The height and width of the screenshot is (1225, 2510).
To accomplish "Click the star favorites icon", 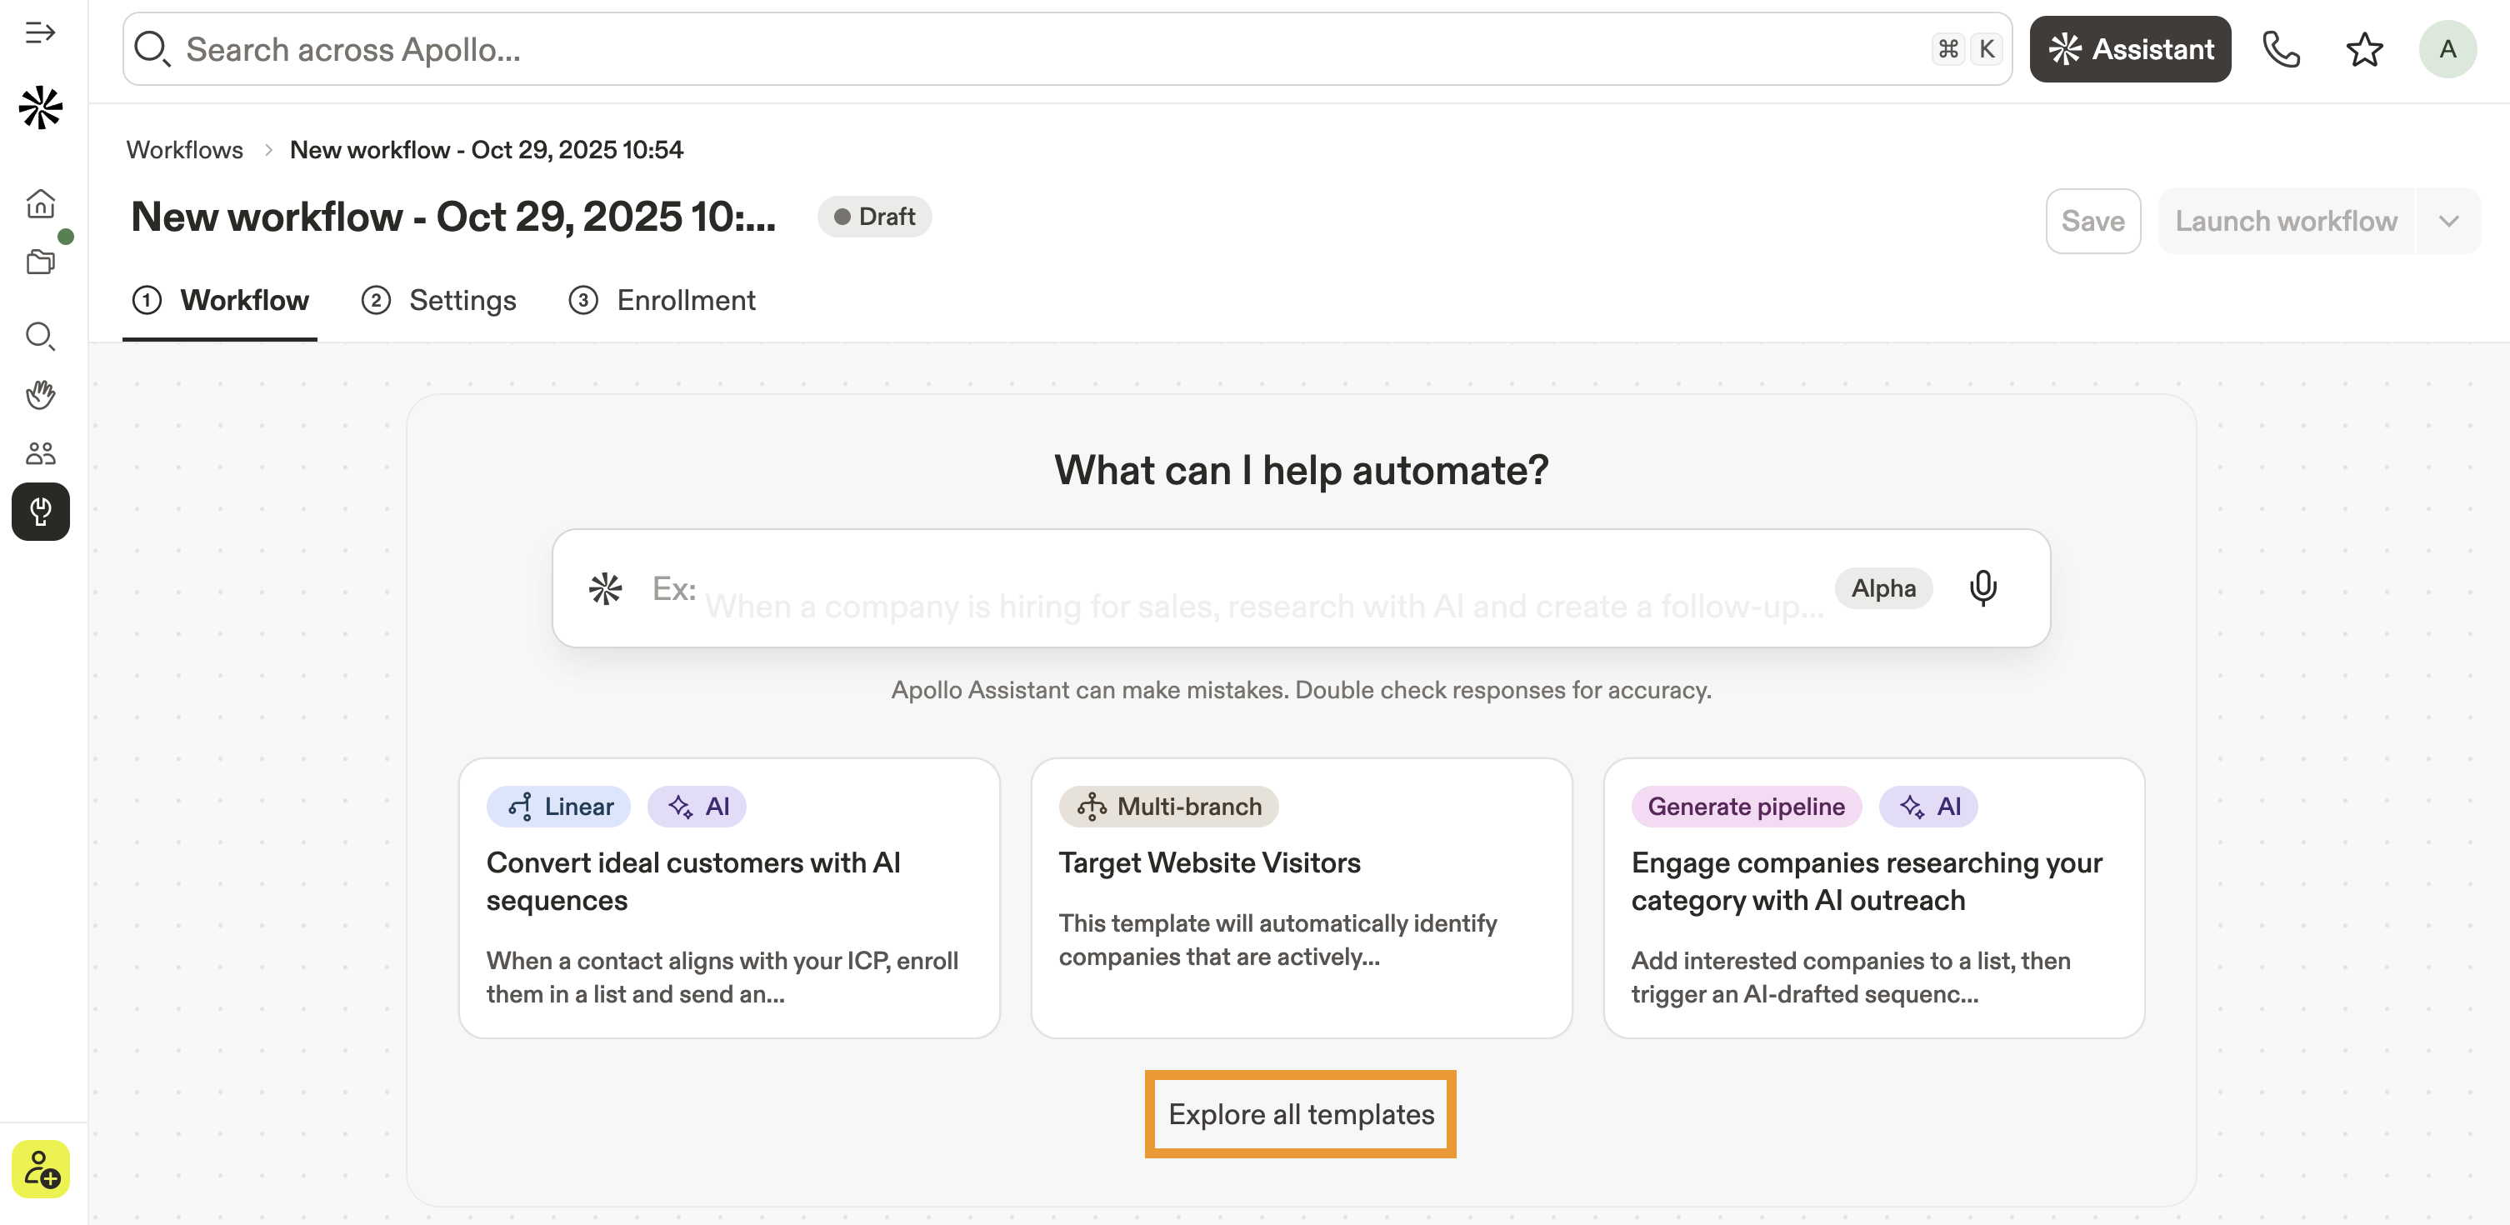I will [x=2364, y=50].
